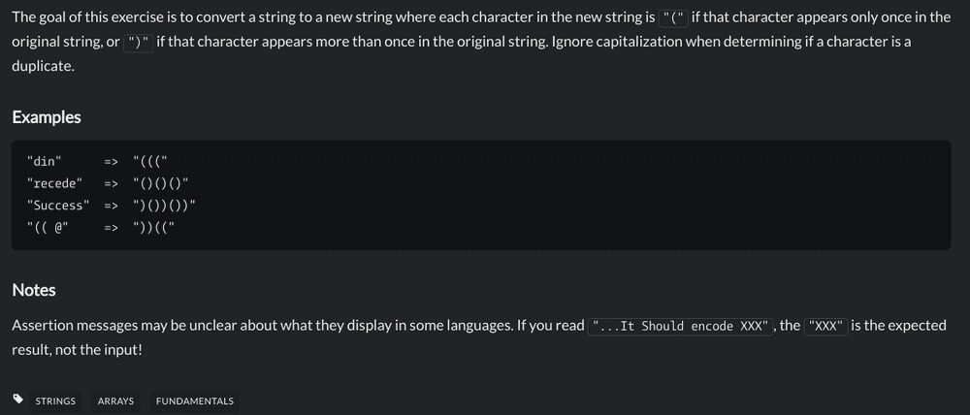The width and height of the screenshot is (970, 415).
Task: Click the inline ")" code snippet
Action: coord(138,43)
